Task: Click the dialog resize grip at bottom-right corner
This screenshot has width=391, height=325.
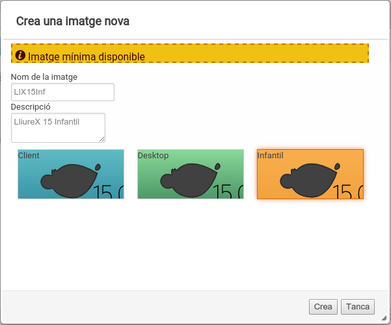Action: [x=384, y=319]
